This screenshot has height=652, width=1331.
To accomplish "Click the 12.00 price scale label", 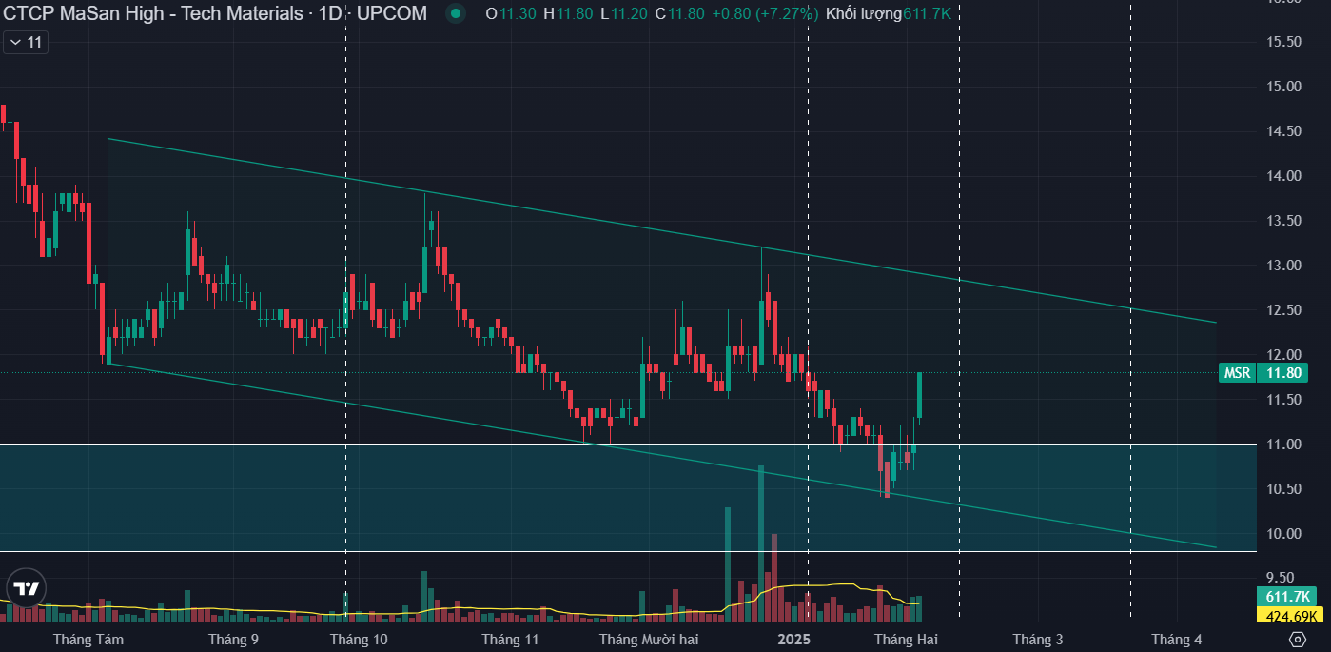I will pyautogui.click(x=1283, y=355).
